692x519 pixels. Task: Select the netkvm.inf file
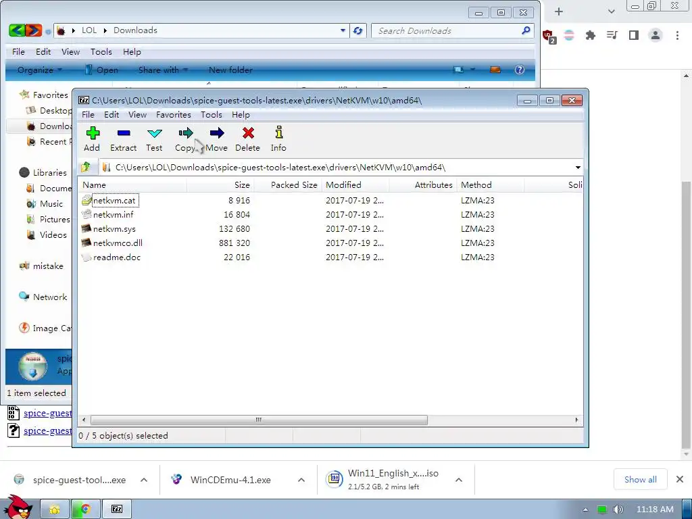click(114, 214)
